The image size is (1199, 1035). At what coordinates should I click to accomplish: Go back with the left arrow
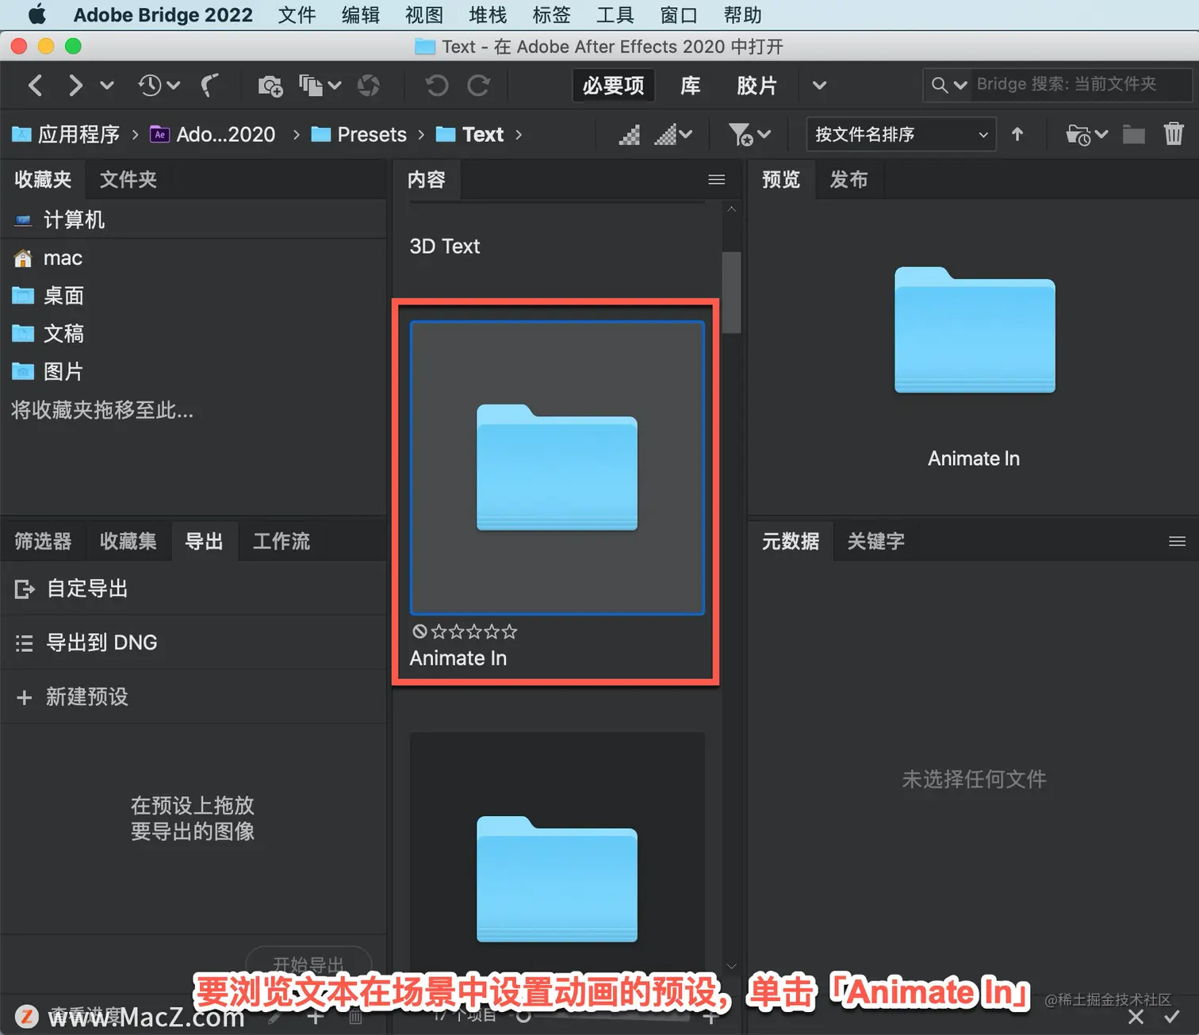pyautogui.click(x=35, y=85)
